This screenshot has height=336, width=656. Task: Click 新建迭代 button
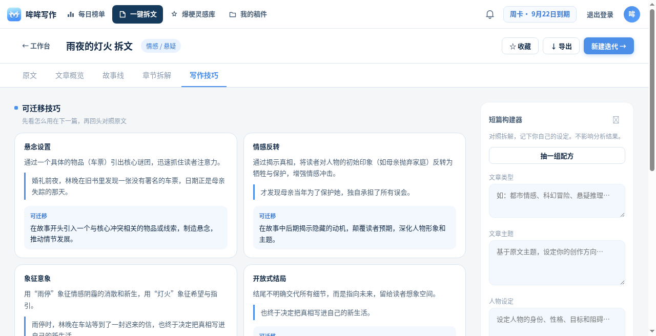pyautogui.click(x=609, y=46)
